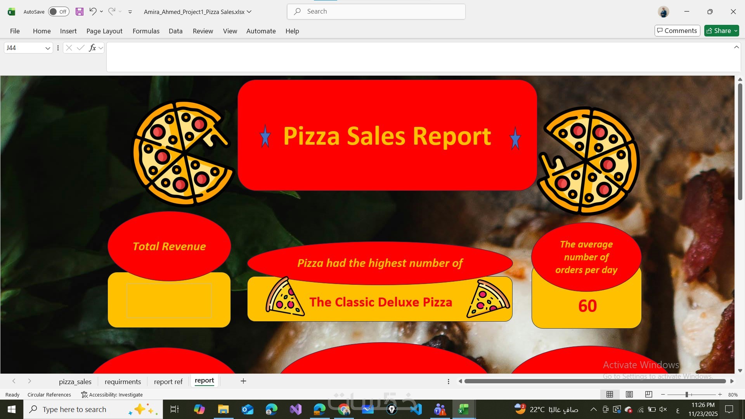This screenshot has width=745, height=419.
Task: Open Excel from the Windows taskbar
Action: coord(464,409)
